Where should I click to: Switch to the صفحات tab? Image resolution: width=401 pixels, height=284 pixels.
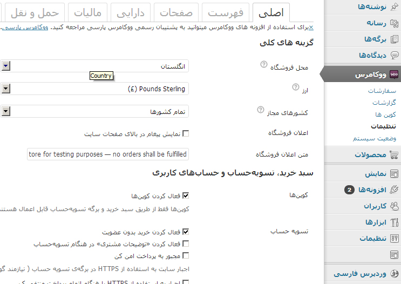pyautogui.click(x=176, y=12)
